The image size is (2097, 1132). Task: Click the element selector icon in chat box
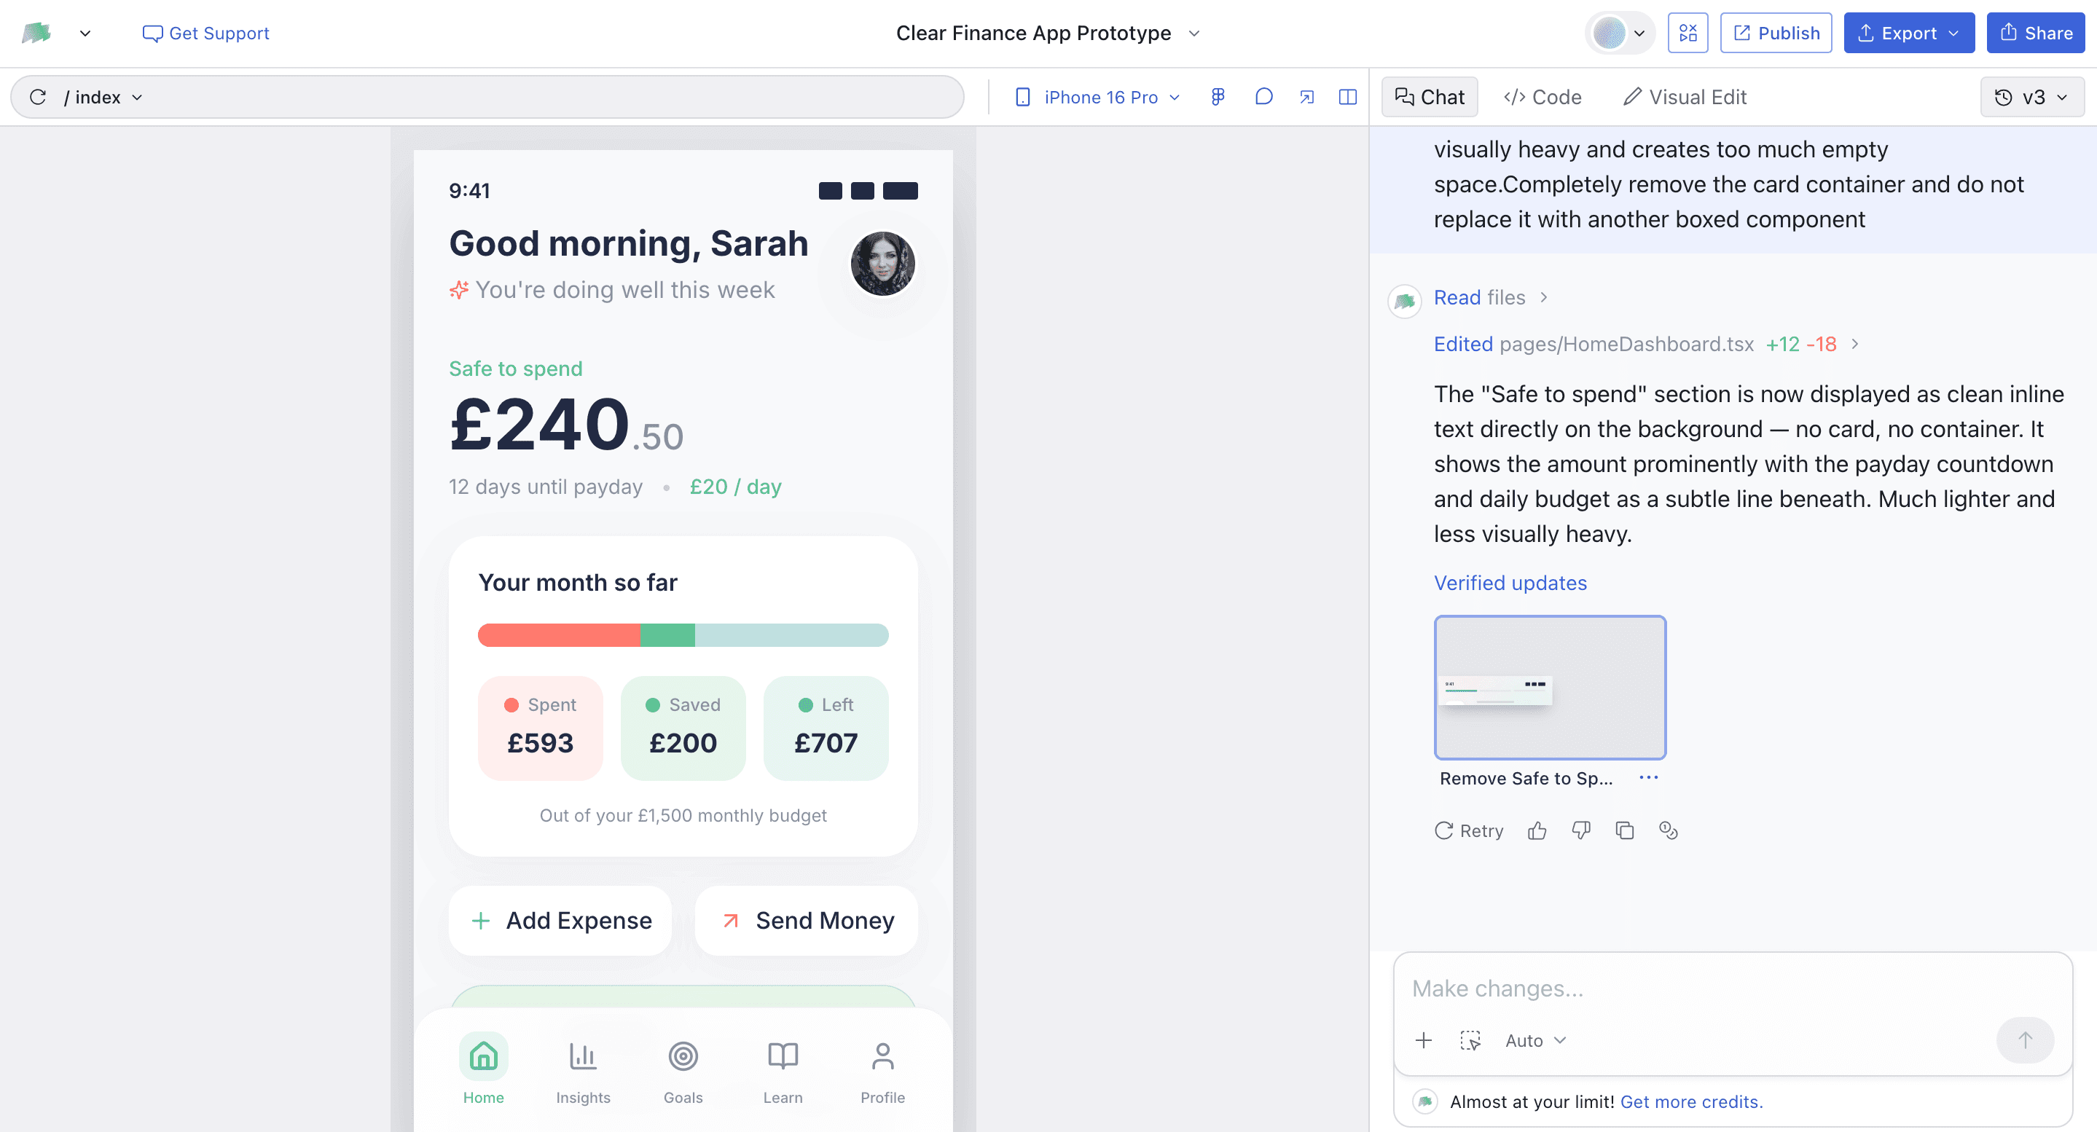tap(1470, 1040)
